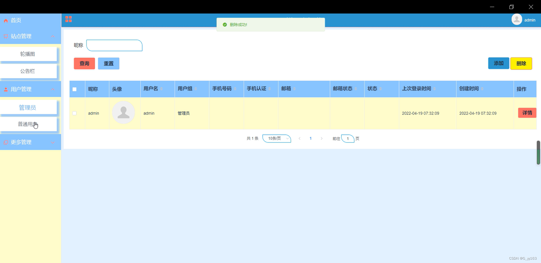Sort table by 用户组 column arrows
The height and width of the screenshot is (263, 541).
(x=196, y=89)
